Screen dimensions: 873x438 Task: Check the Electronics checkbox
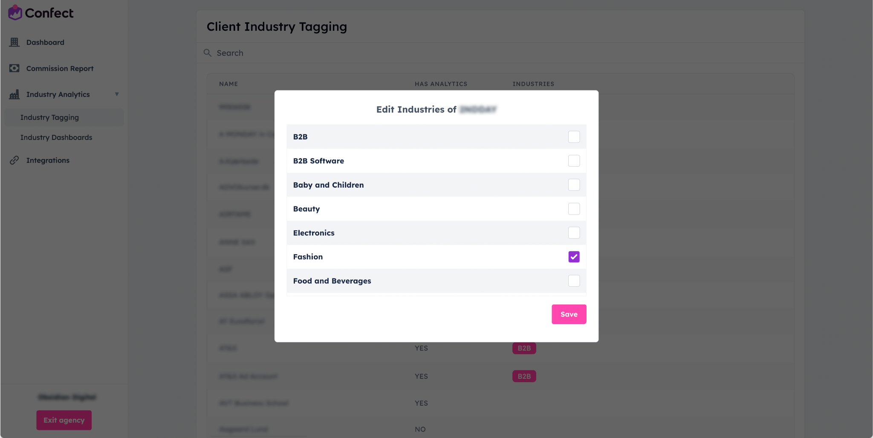574,233
